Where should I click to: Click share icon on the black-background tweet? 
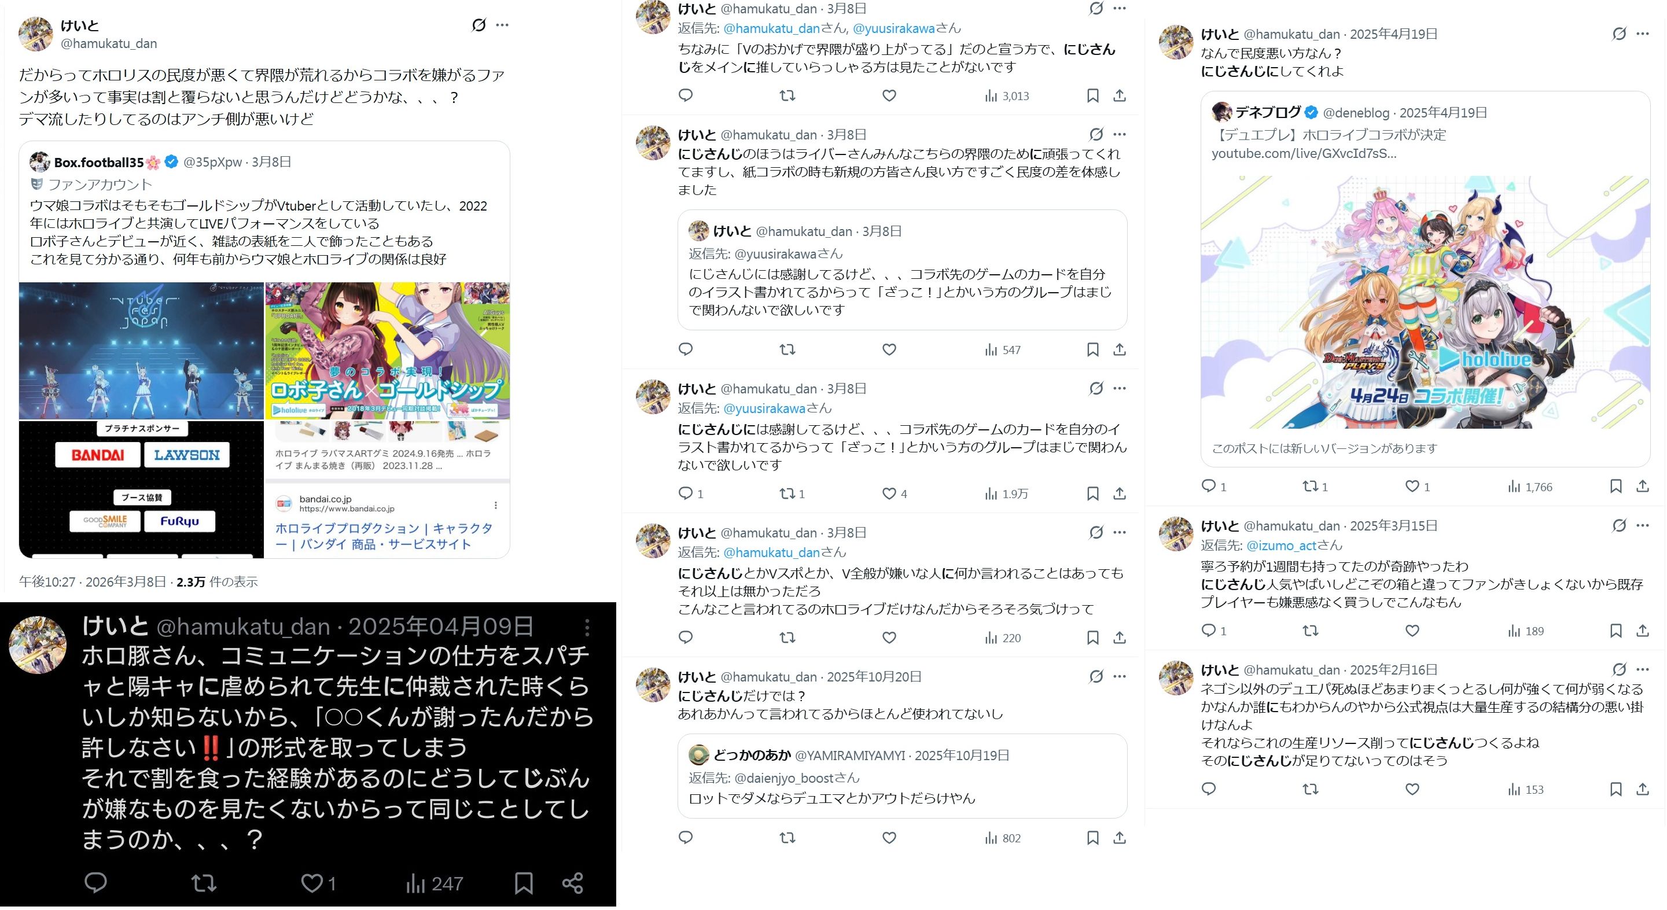[x=572, y=883]
